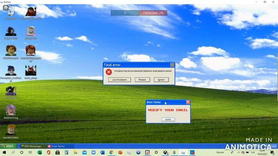Open Cortana circle on the taskbar

[x=22, y=153]
